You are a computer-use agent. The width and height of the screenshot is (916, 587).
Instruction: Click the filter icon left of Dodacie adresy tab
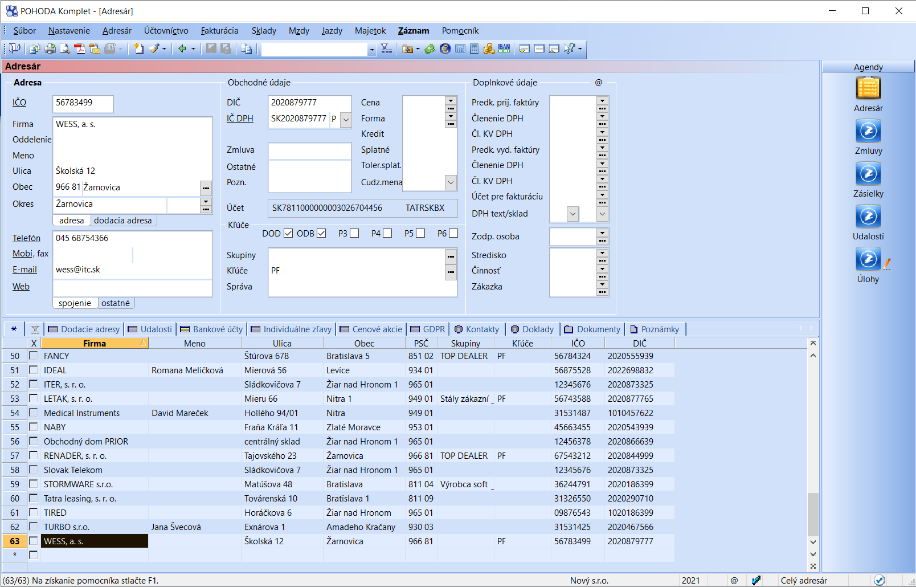pos(35,329)
